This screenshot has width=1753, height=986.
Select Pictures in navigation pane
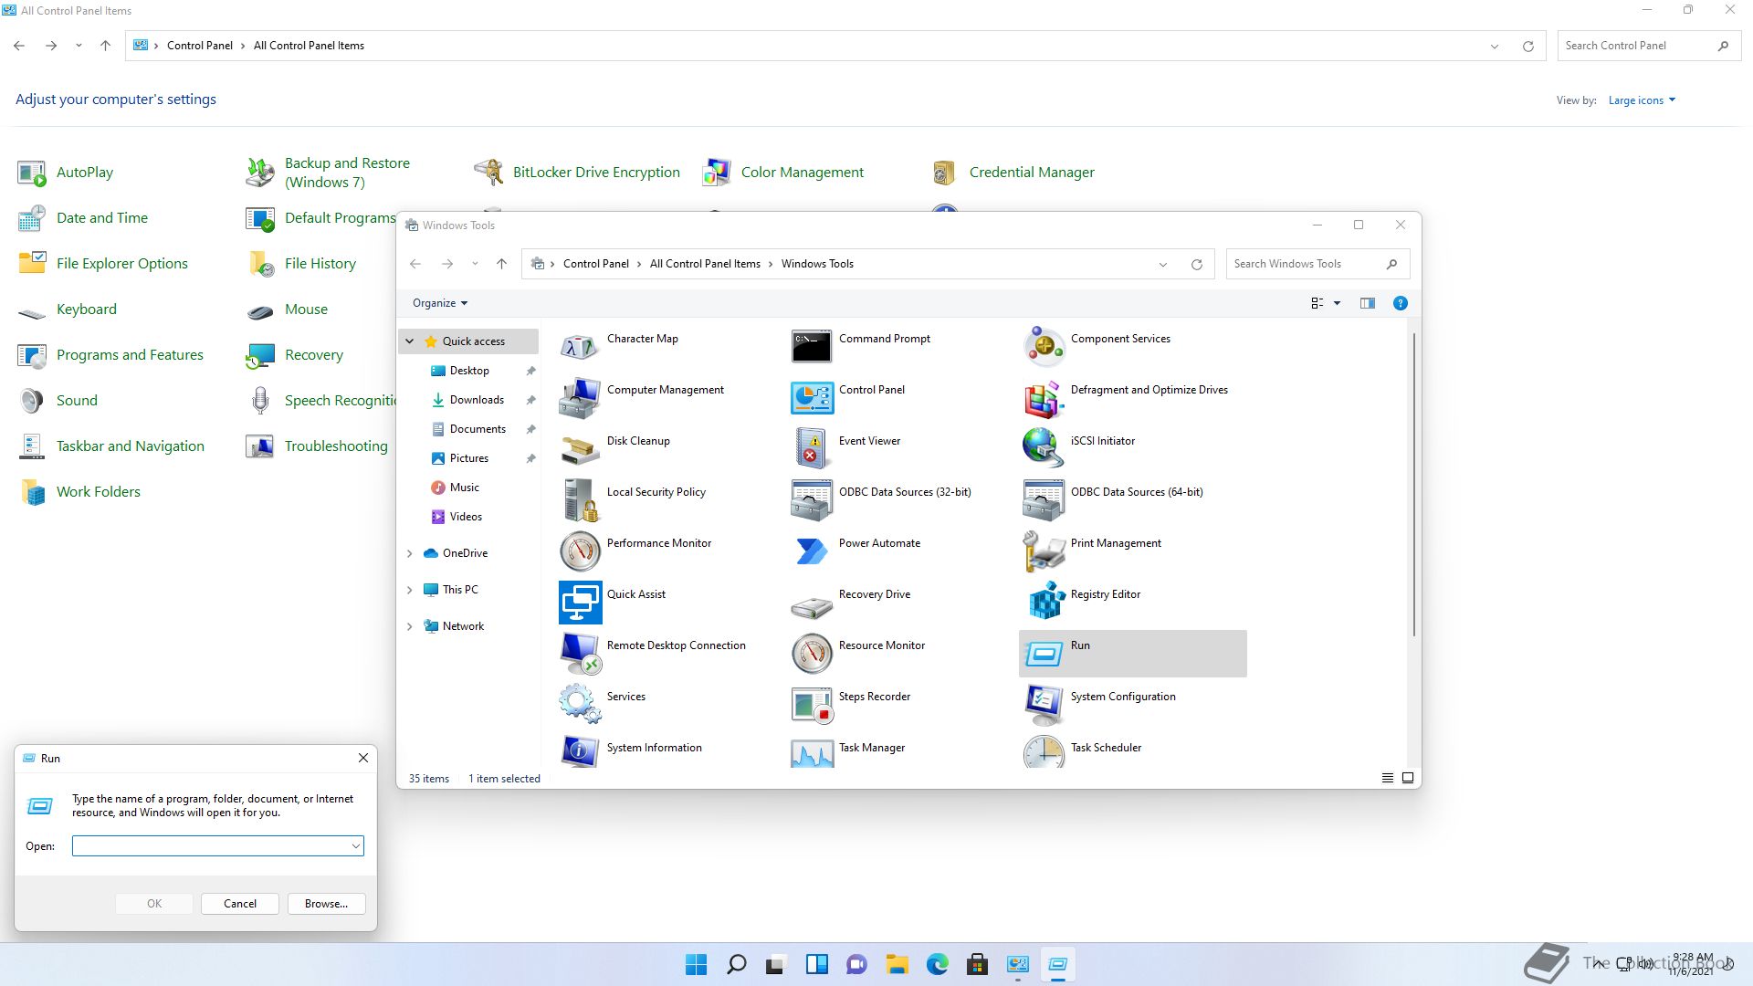click(468, 458)
